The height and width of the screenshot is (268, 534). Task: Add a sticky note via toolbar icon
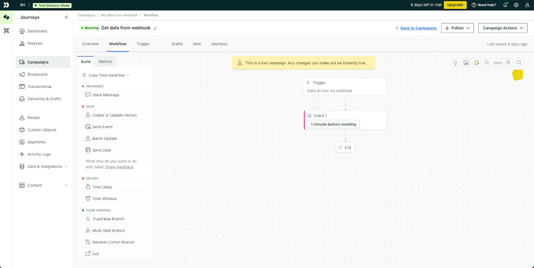click(477, 63)
